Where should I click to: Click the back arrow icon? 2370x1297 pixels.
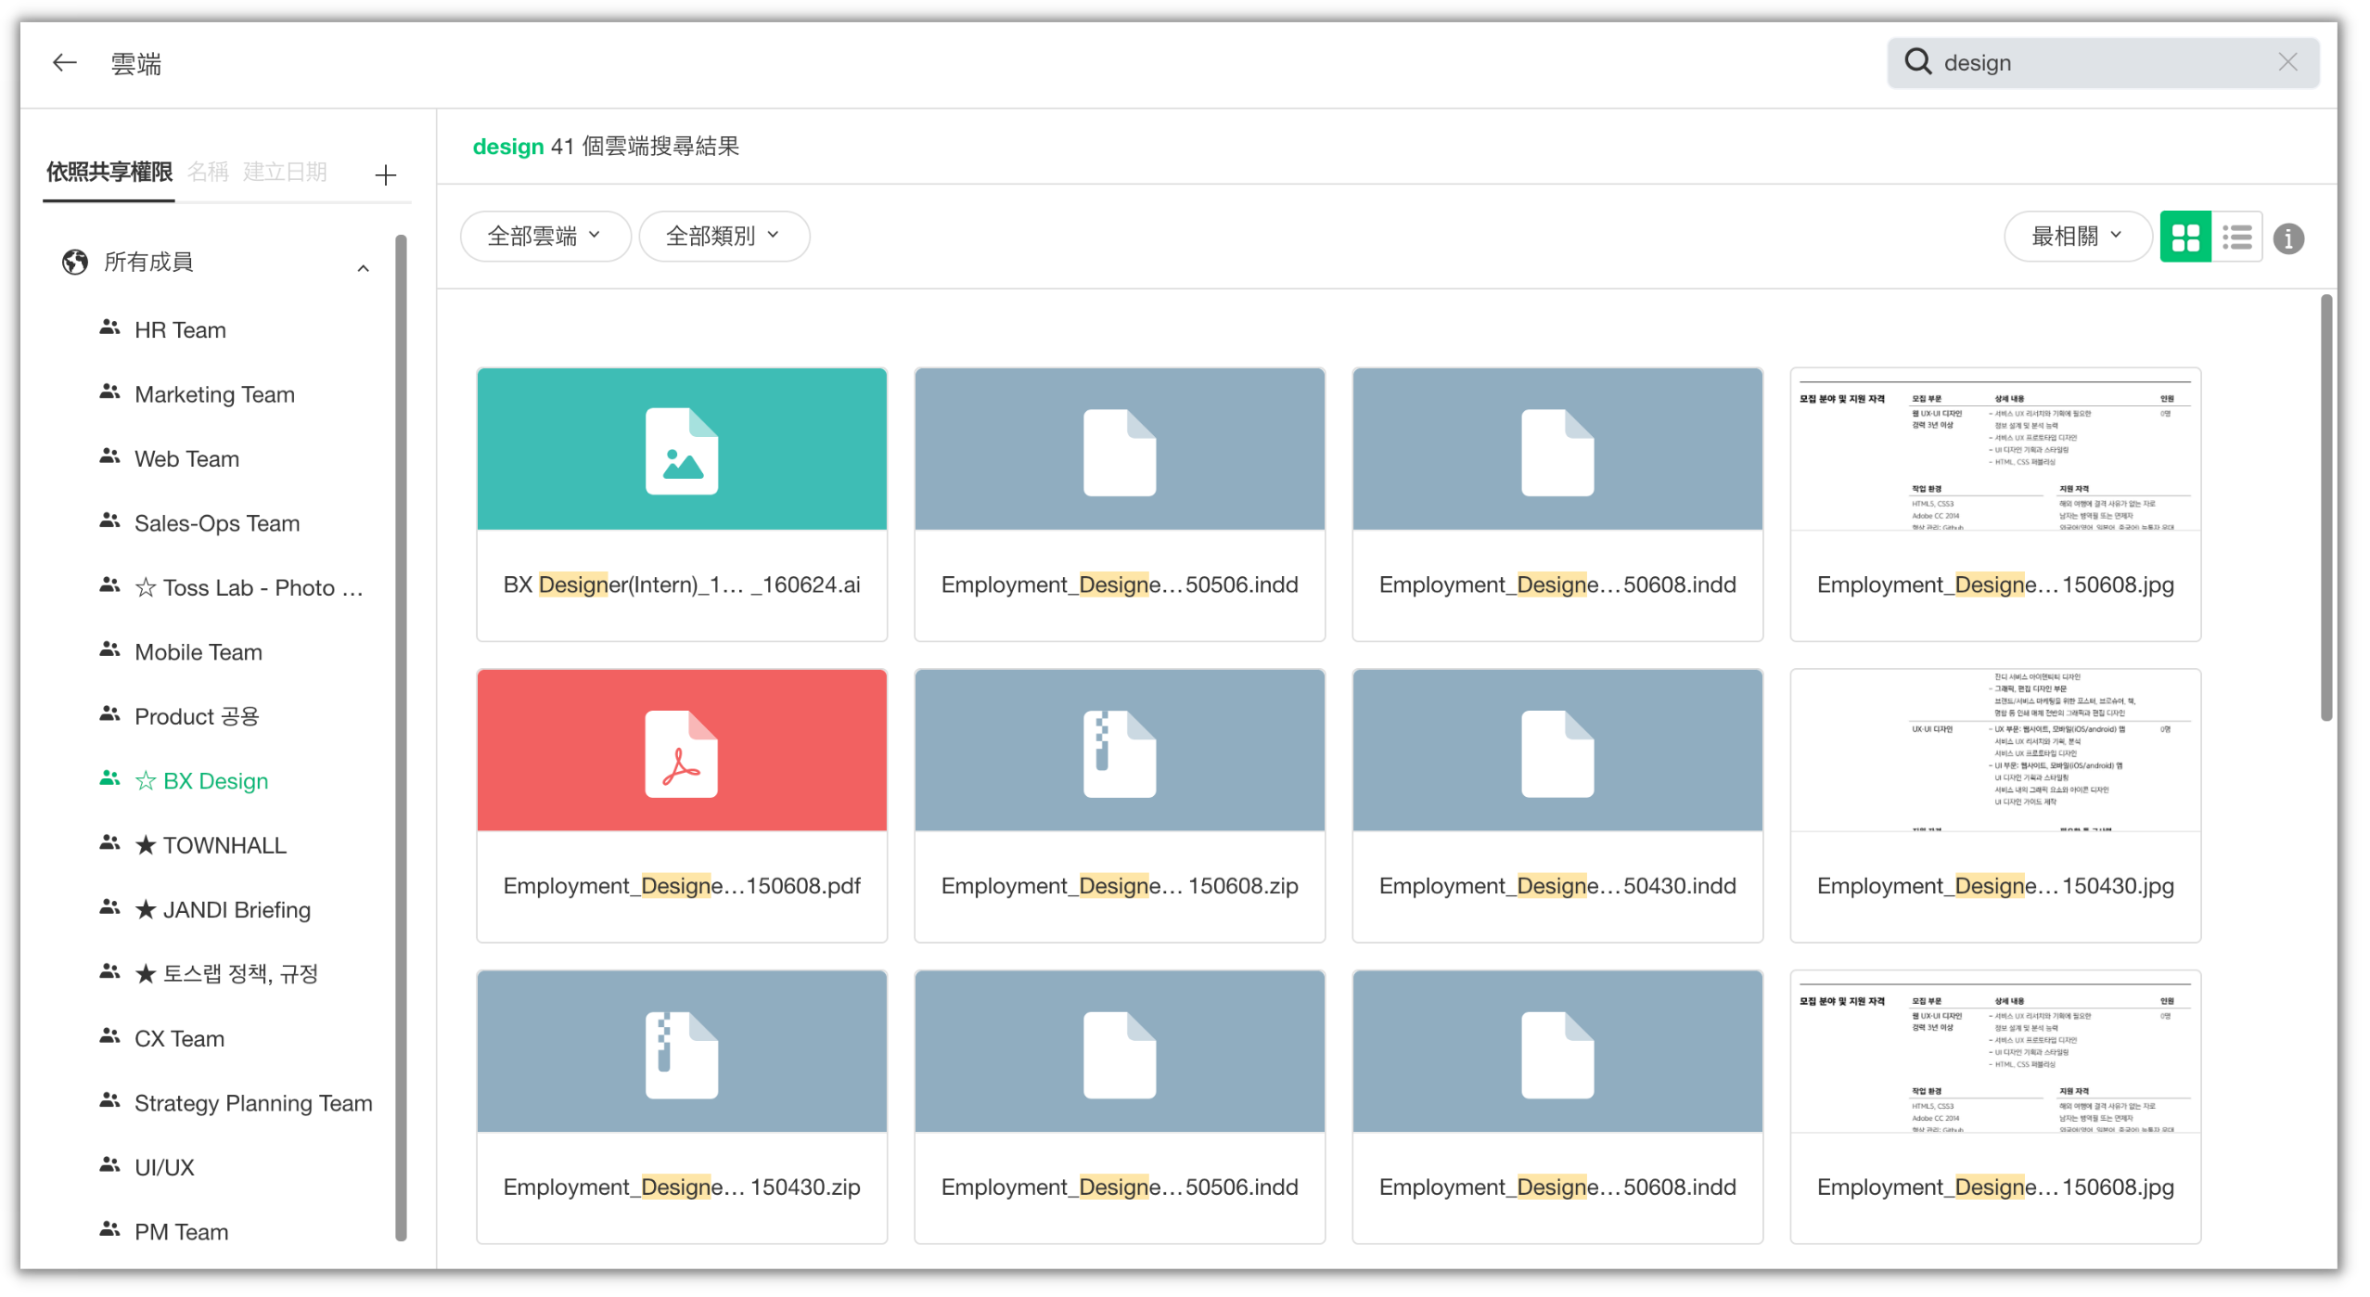point(64,63)
